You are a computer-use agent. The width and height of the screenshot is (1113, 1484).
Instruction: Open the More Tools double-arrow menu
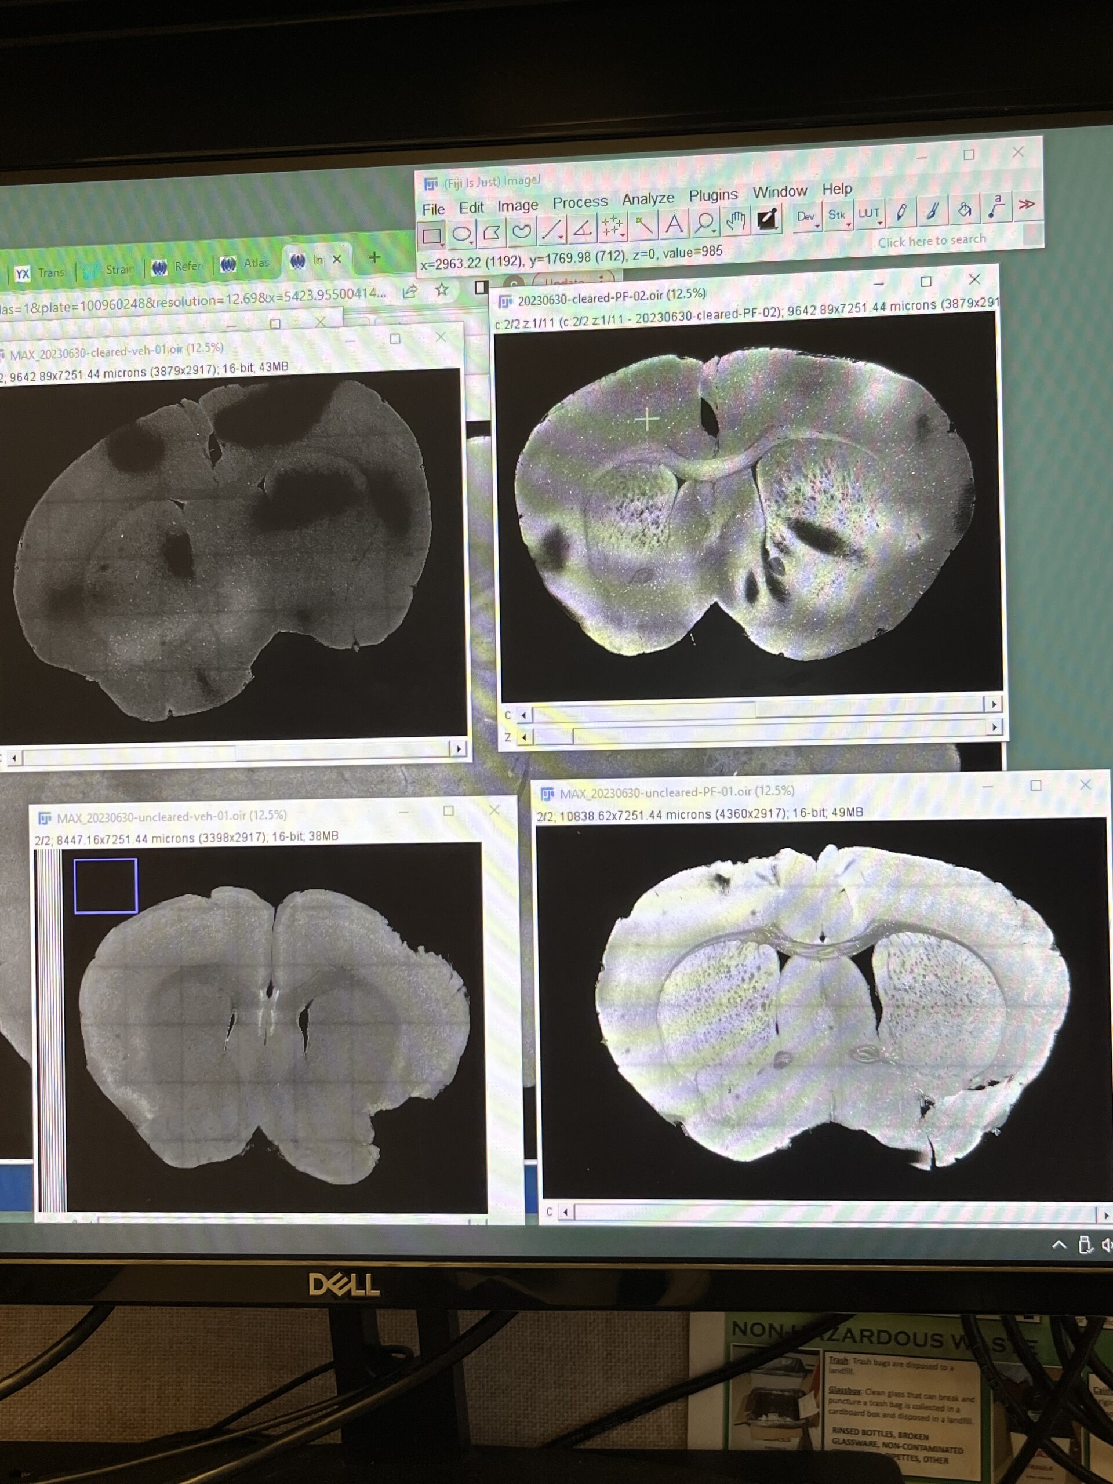[x=1027, y=205]
